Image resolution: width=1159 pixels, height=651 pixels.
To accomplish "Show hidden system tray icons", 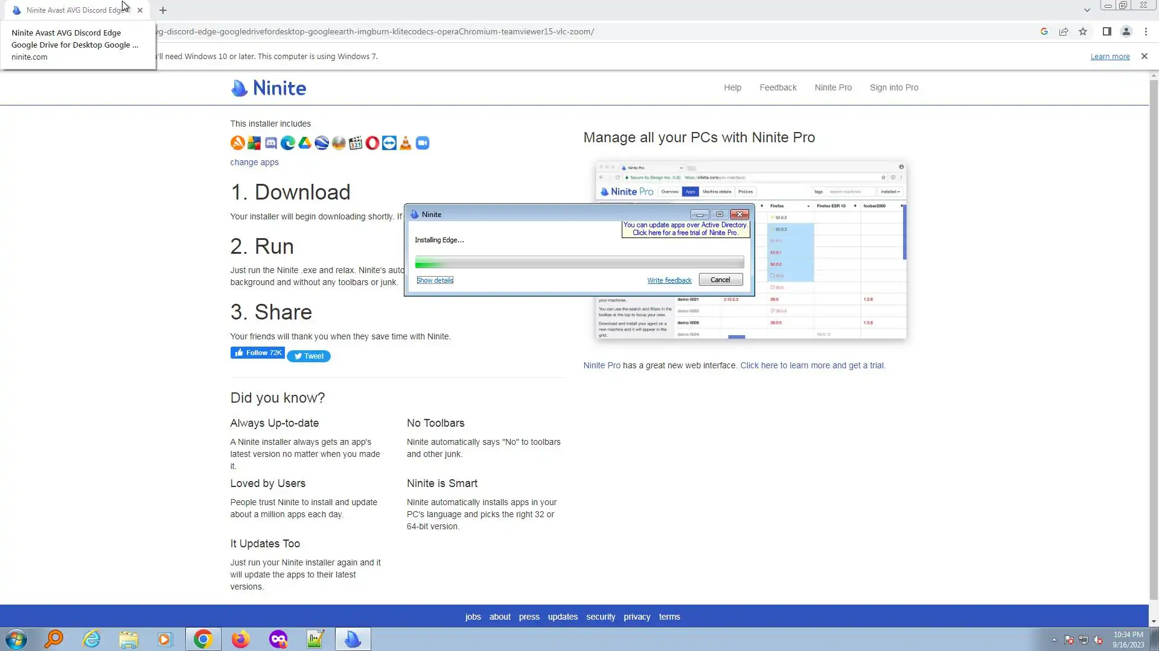I will pos(1054,640).
